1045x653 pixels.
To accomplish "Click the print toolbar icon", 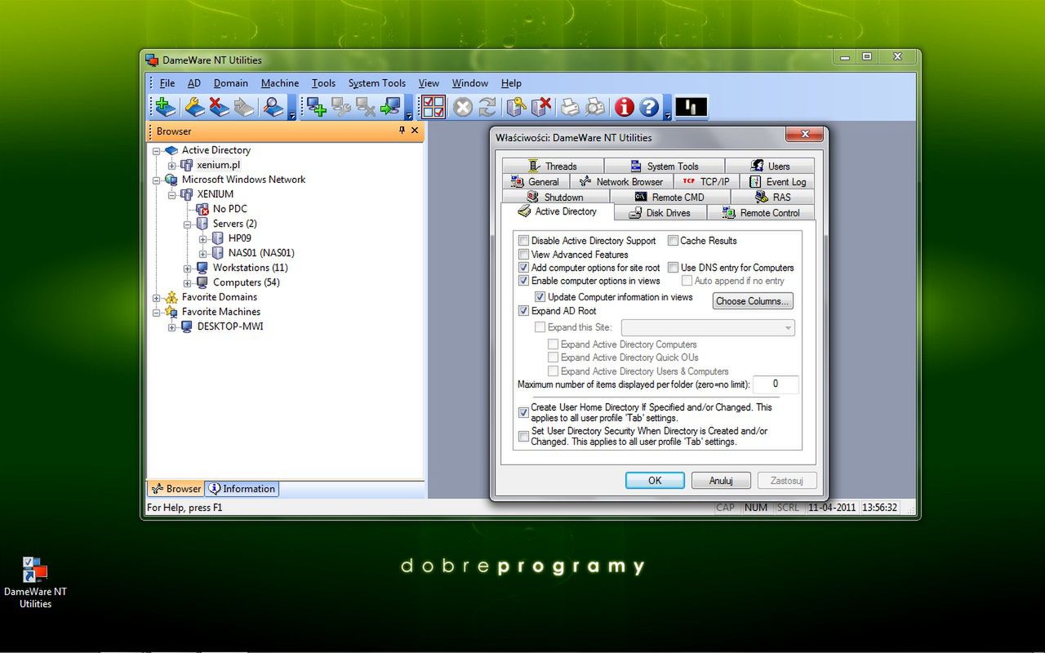I will click(570, 107).
